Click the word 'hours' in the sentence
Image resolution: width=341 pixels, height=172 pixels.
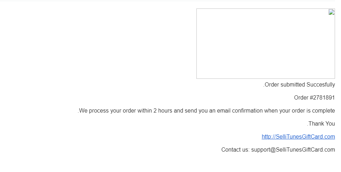(x=165, y=111)
